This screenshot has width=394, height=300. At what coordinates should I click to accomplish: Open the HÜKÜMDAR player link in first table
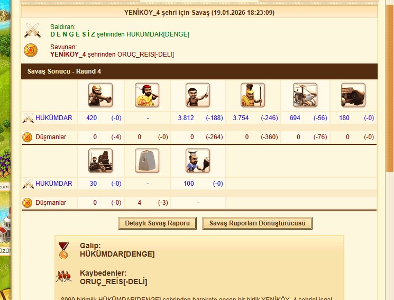pos(54,117)
